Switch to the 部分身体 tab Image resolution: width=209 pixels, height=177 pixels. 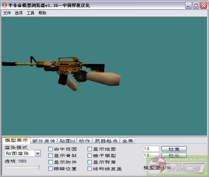(44, 141)
